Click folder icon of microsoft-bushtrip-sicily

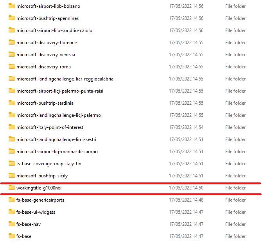pos(11,175)
